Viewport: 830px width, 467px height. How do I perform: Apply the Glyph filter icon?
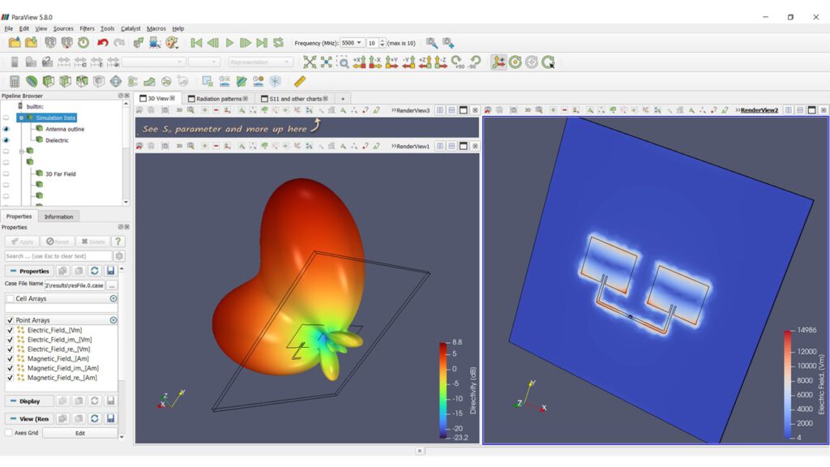click(x=115, y=82)
